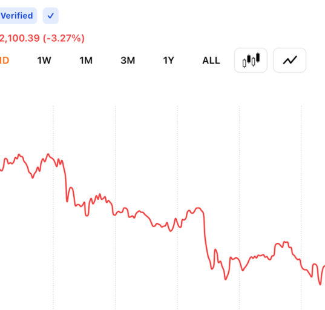This screenshot has height=310, width=325.
Task: Click the lowest point of the price line
Action: coord(320,285)
